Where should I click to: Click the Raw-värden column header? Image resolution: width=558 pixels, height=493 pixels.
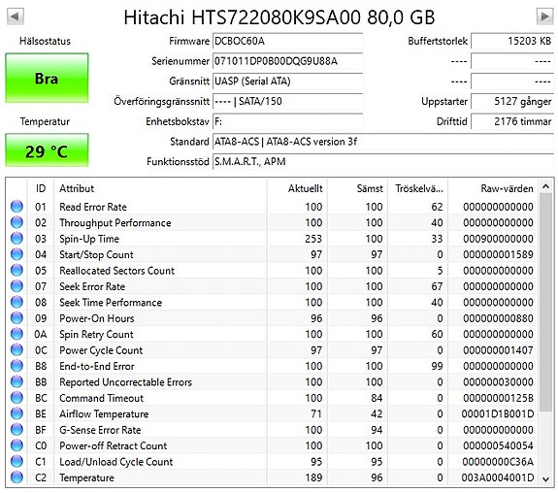(493, 188)
